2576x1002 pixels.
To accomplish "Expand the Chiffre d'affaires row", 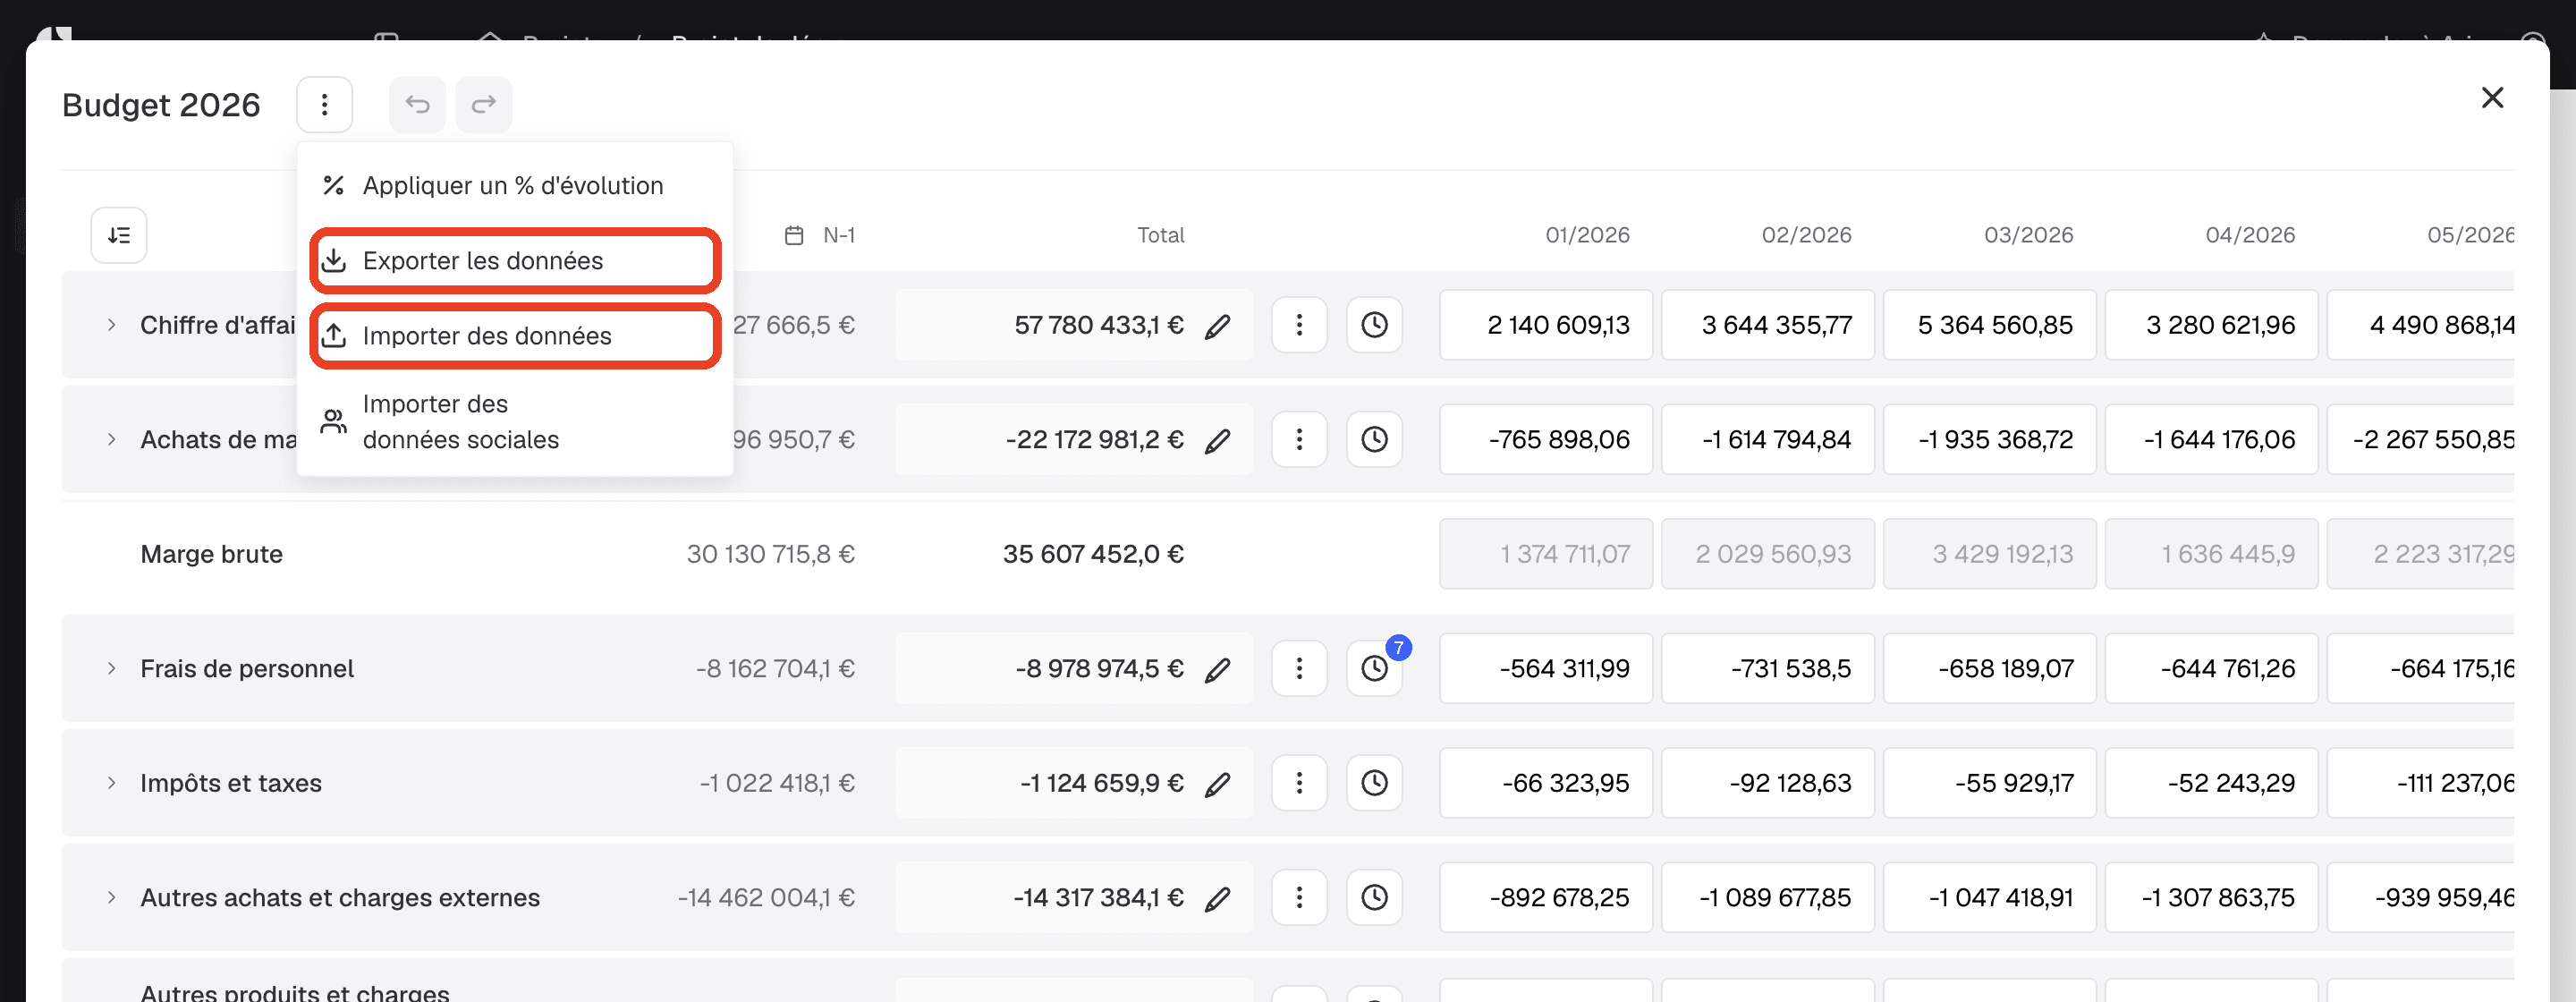I will click(111, 325).
